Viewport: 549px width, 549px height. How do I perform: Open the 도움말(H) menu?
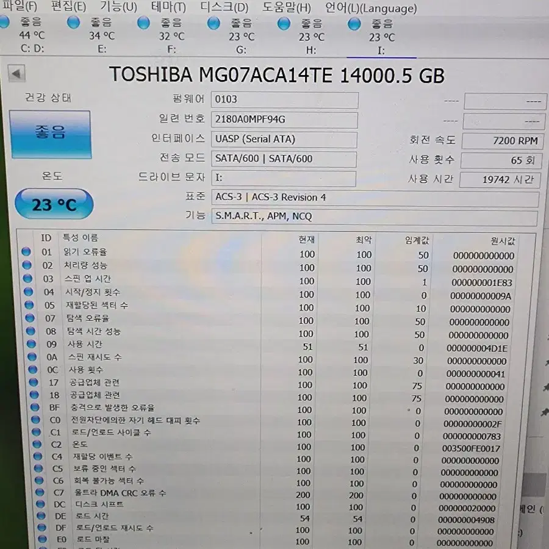point(287,7)
